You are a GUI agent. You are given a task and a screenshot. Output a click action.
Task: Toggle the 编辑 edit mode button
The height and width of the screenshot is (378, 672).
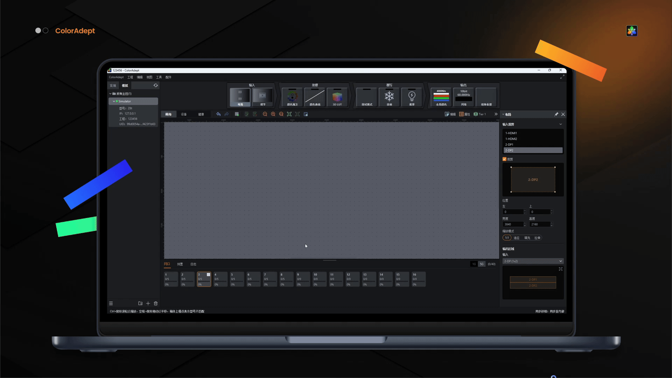(450, 114)
